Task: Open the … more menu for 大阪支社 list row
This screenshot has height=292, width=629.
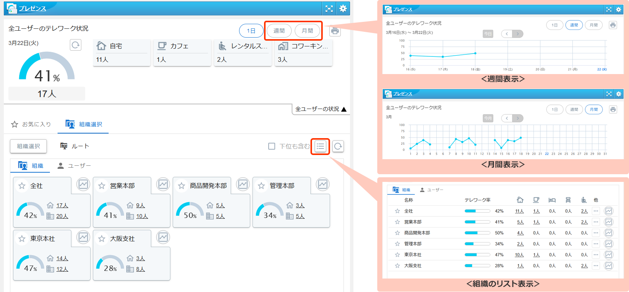Action: (596, 266)
